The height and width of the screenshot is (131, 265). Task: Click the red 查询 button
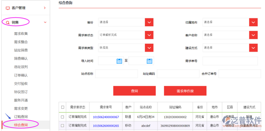(x=134, y=91)
